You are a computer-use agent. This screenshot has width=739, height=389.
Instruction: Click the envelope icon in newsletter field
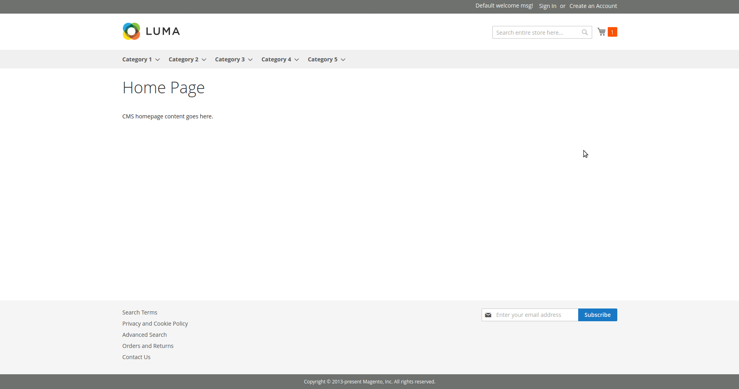[488, 315]
